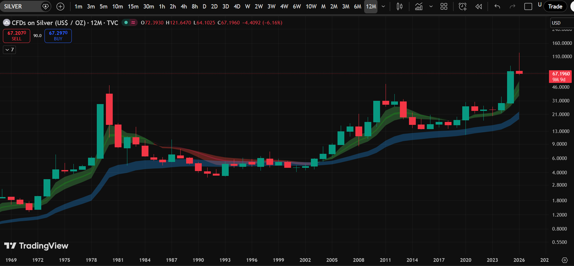Select the 3W interval
This screenshot has height=266, width=574.
point(271,7)
